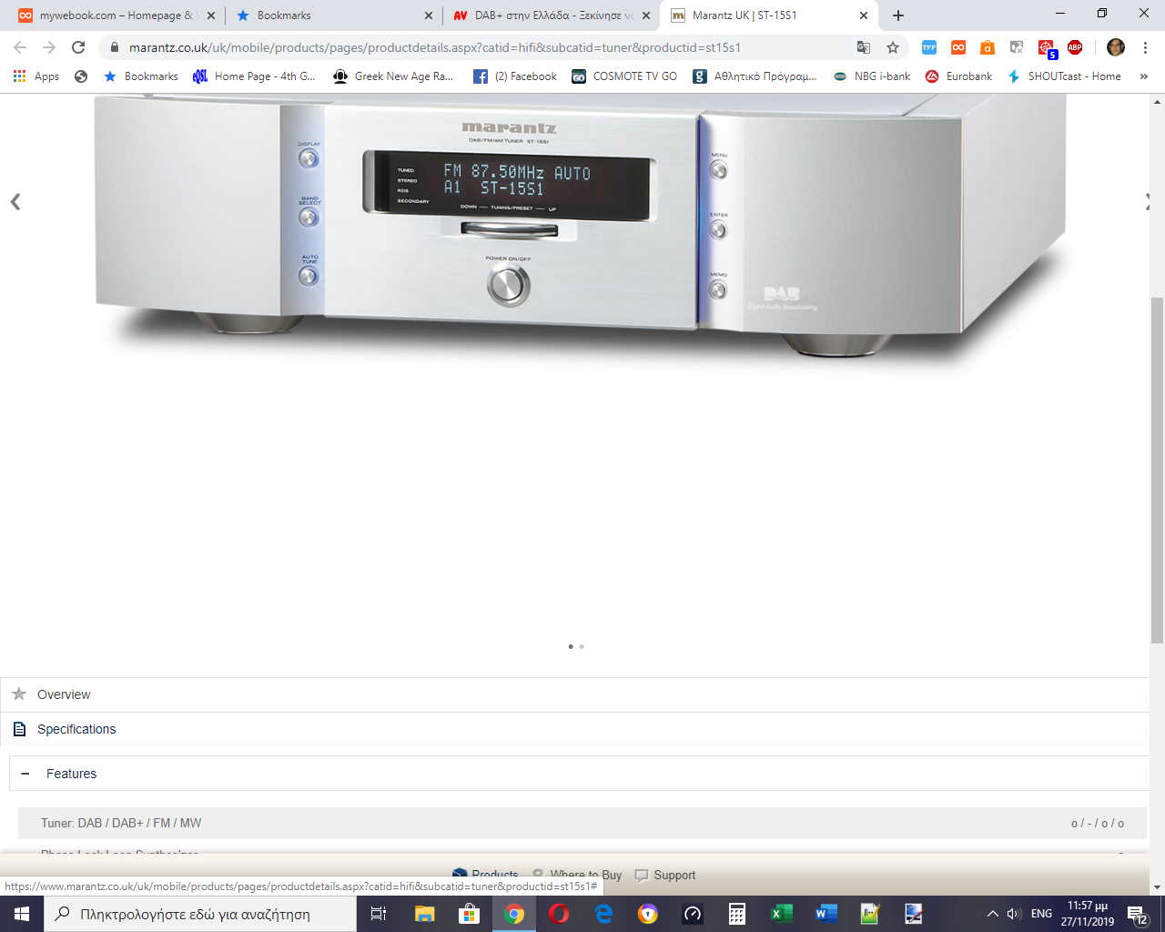
Task: Expand the Overview section
Action: pyautogui.click(x=64, y=694)
